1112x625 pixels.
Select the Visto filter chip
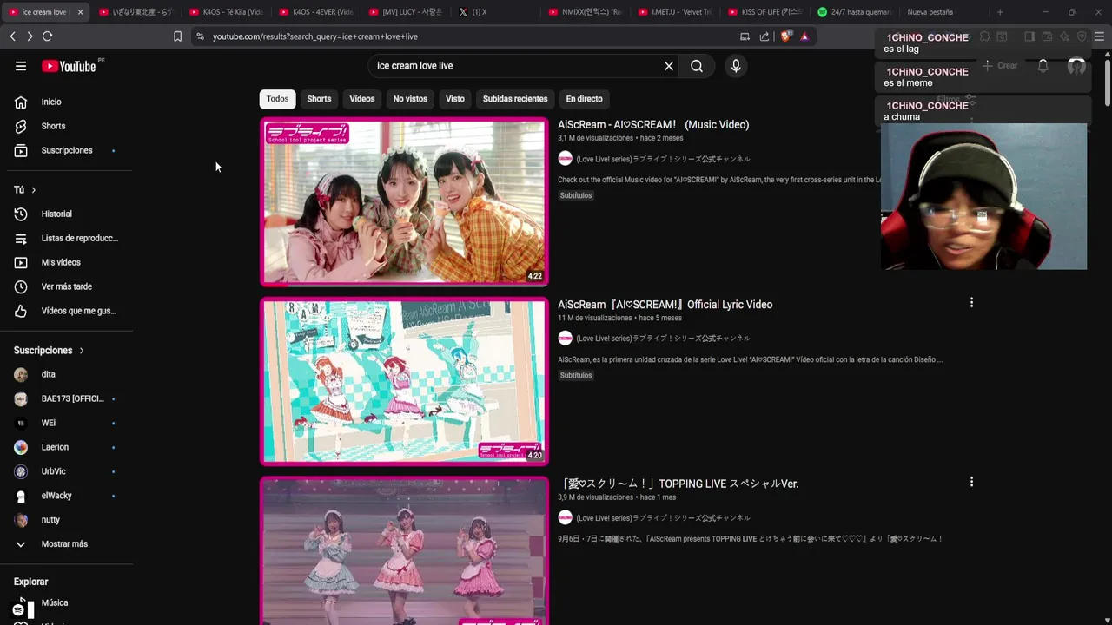(x=455, y=99)
